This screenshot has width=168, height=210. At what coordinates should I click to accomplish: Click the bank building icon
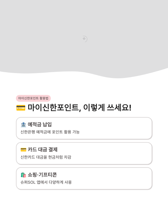pyautogui.click(x=23, y=124)
